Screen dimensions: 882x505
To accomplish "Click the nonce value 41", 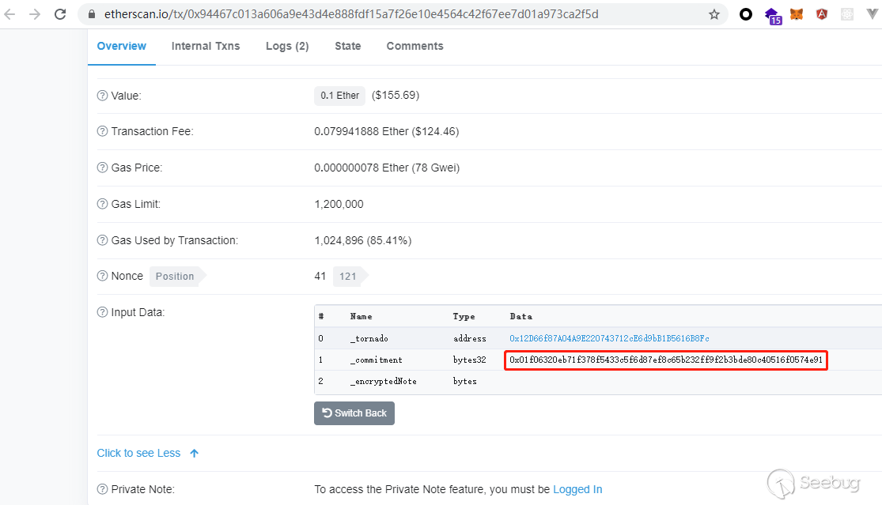I will point(320,276).
